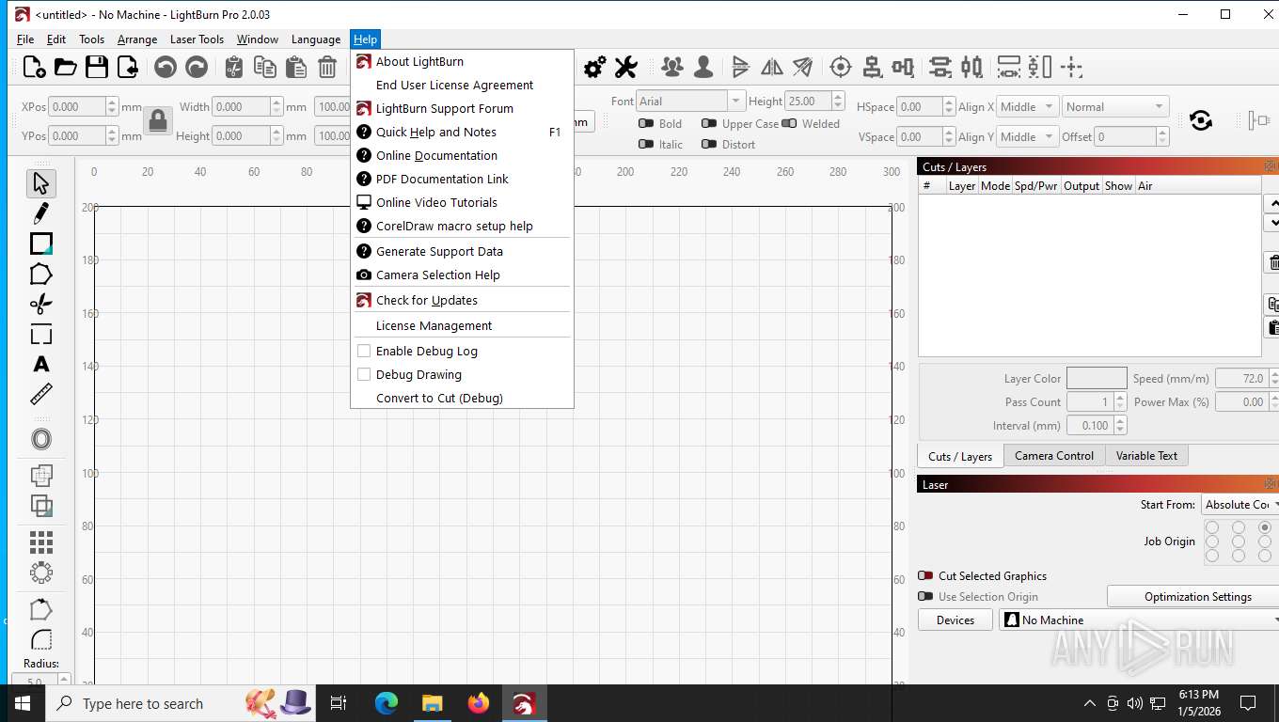Open Settings with the gears icon
The height and width of the screenshot is (722, 1279).
pos(594,67)
